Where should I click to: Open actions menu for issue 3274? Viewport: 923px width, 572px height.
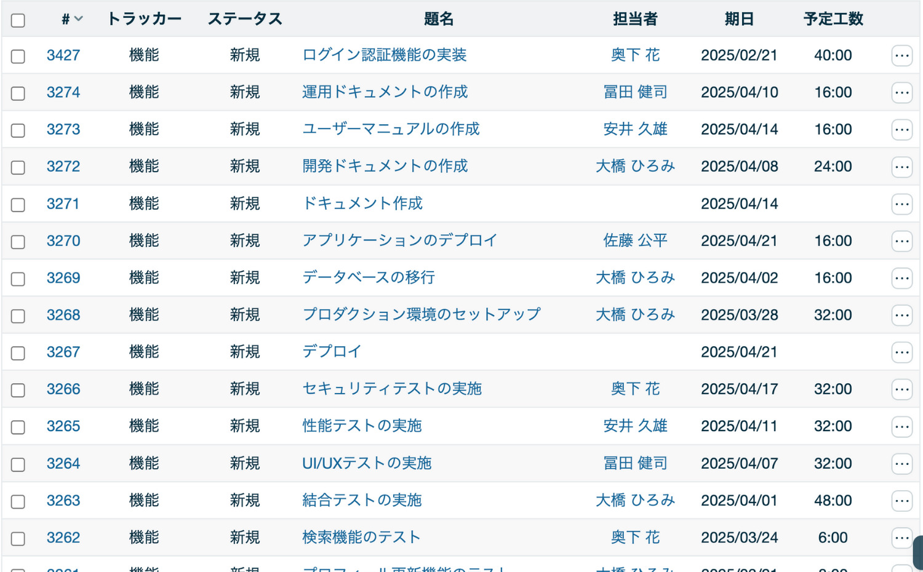pyautogui.click(x=901, y=93)
